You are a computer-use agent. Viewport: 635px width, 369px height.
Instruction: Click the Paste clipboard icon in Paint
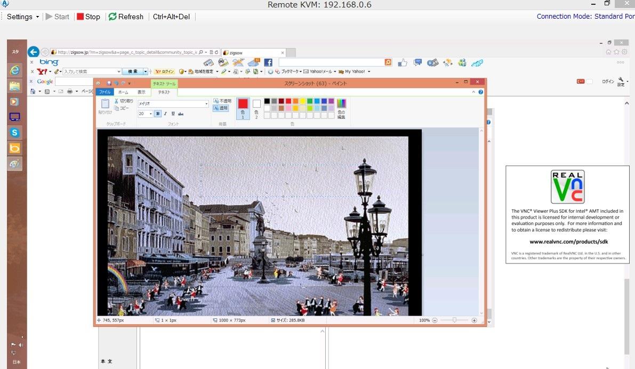(x=105, y=103)
